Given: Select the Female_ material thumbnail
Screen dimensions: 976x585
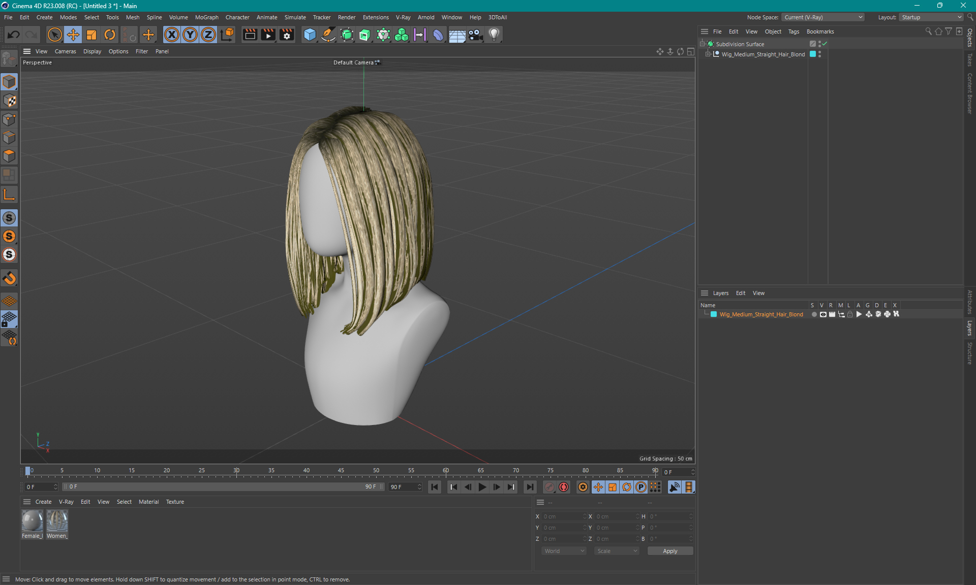Looking at the screenshot, I should coord(32,524).
